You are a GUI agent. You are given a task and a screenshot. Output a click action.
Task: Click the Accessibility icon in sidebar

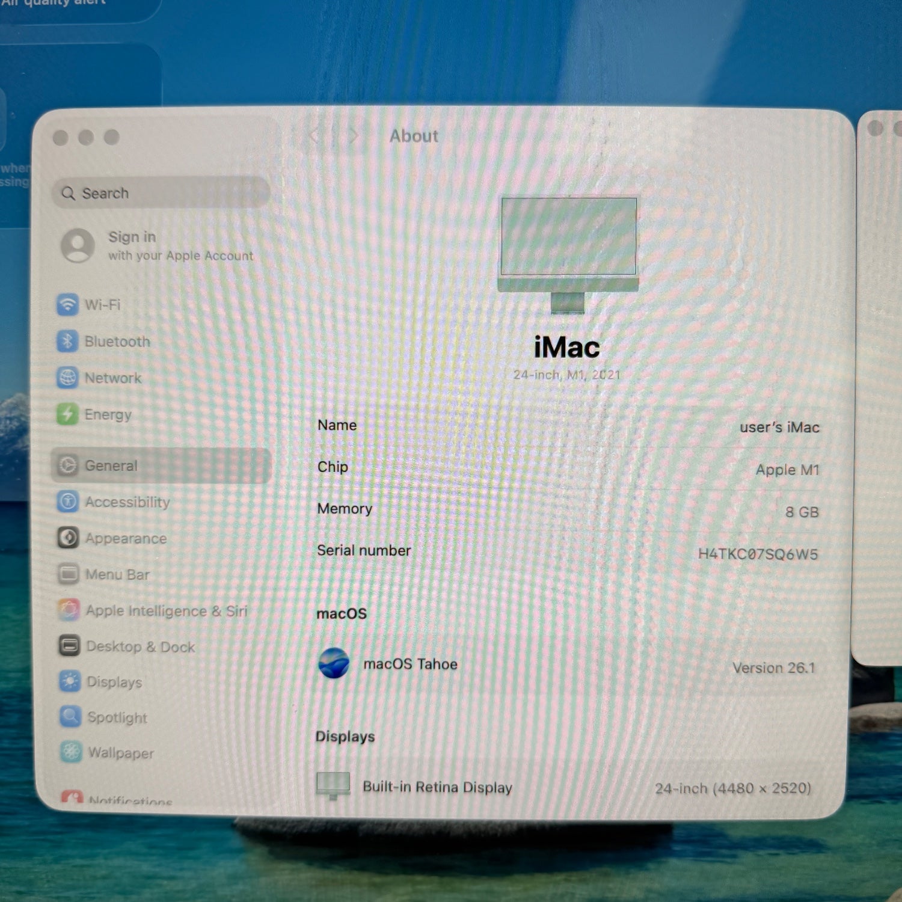[x=68, y=501]
